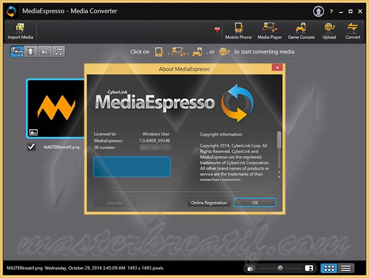
Task: Click the scroll arrows below copyright scrollbar
Action: point(279,174)
